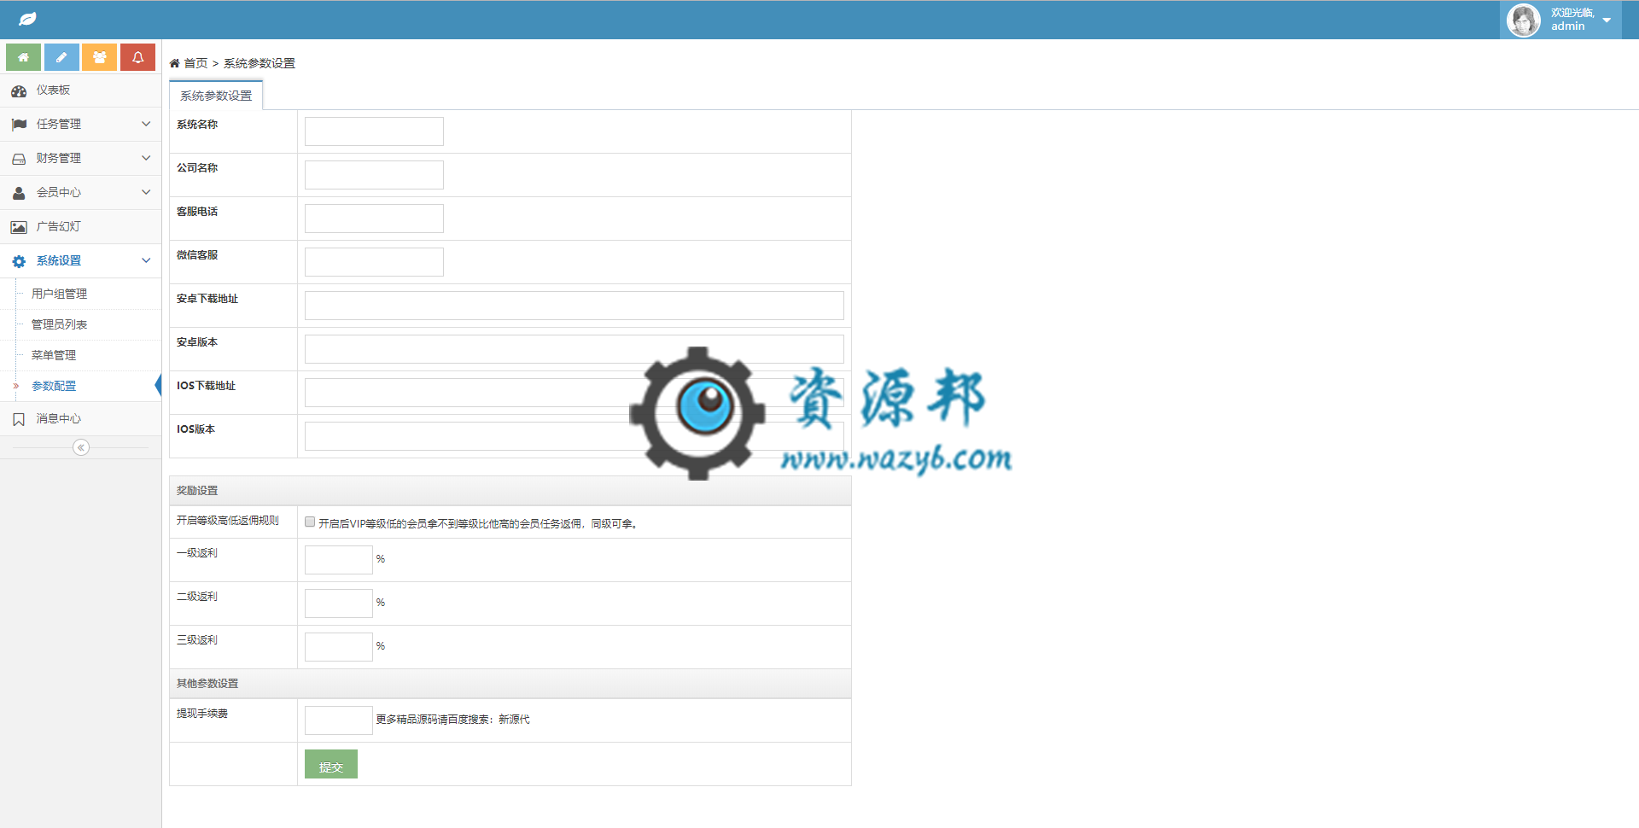Click the 二级返利 percentage input
1639x828 pixels.
(339, 604)
